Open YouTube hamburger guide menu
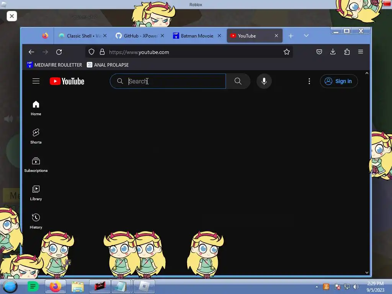 point(36,81)
